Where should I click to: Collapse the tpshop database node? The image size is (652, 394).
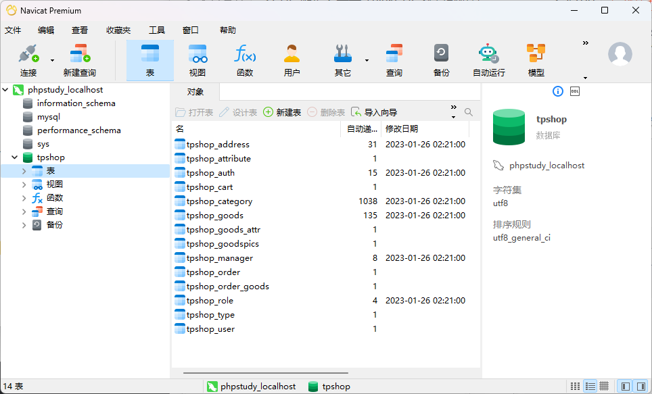[x=15, y=157]
